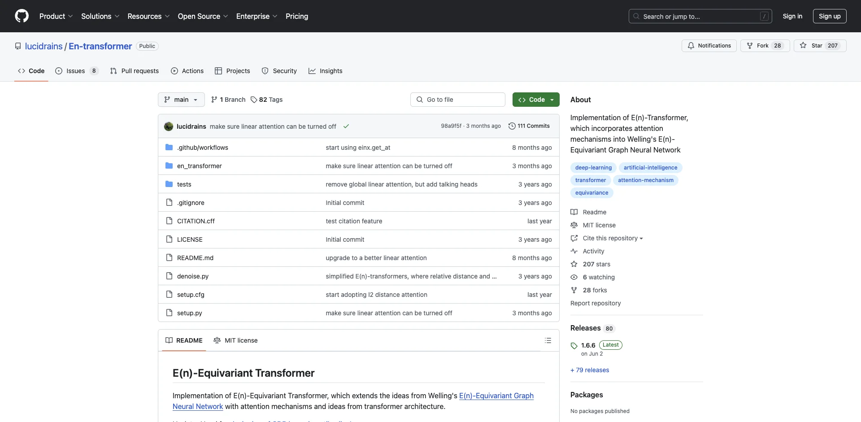Click the search magnifier icon in header
The width and height of the screenshot is (861, 422).
(x=636, y=17)
